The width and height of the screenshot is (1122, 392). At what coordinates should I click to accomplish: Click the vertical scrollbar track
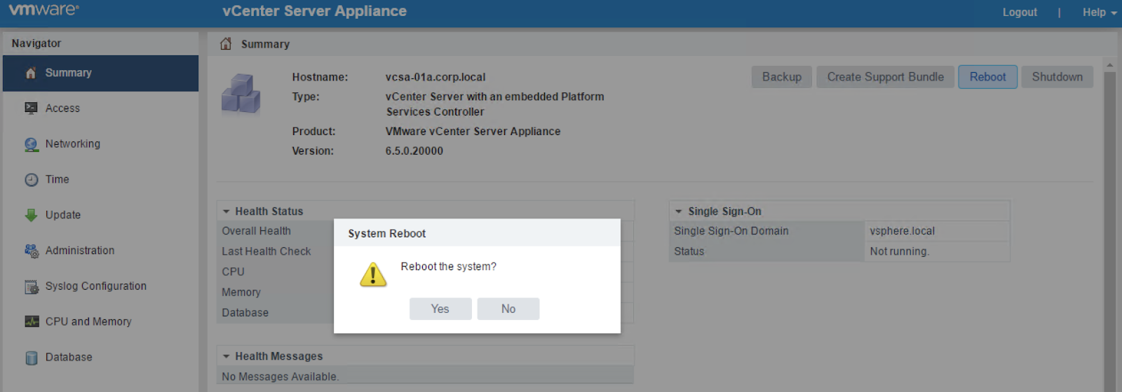pos(1109,231)
